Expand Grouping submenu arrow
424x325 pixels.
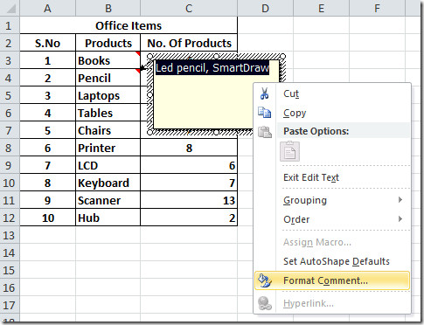400,200
